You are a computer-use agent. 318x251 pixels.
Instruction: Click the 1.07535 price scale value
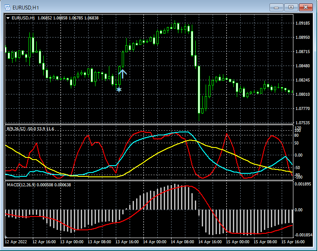pos(302,122)
